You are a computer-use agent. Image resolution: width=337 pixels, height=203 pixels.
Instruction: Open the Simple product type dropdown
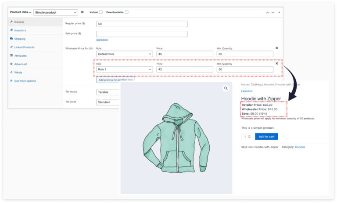coord(56,12)
